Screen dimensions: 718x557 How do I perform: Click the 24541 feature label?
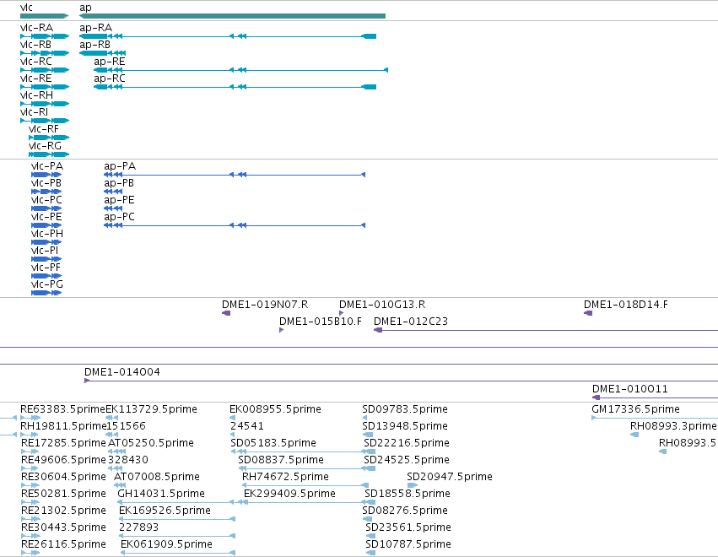click(247, 426)
